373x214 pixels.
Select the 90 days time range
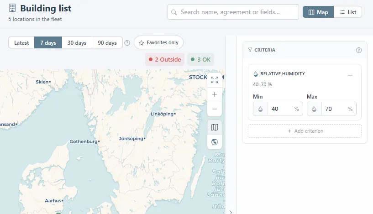click(107, 43)
